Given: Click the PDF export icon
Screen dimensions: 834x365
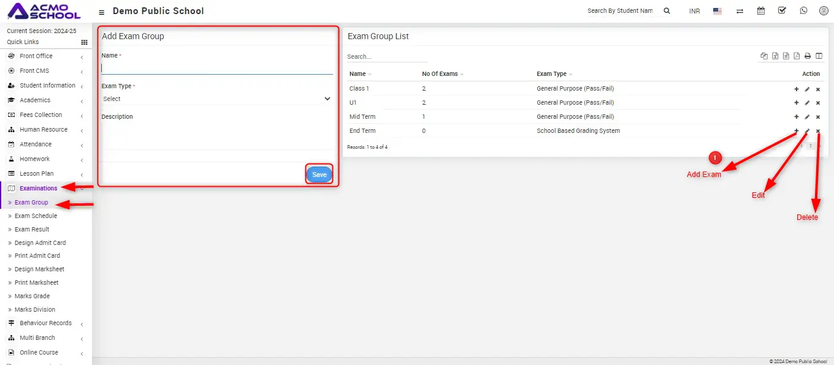Looking at the screenshot, I should tap(797, 56).
